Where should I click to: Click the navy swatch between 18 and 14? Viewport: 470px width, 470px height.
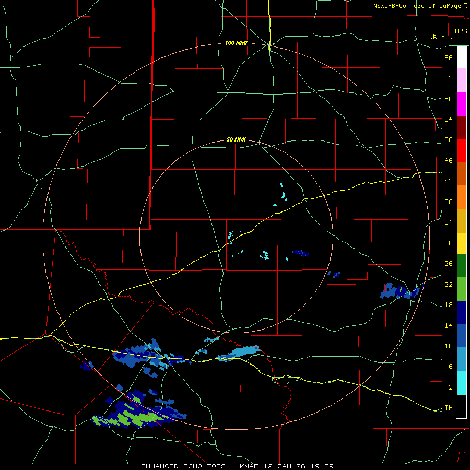coord(461,313)
